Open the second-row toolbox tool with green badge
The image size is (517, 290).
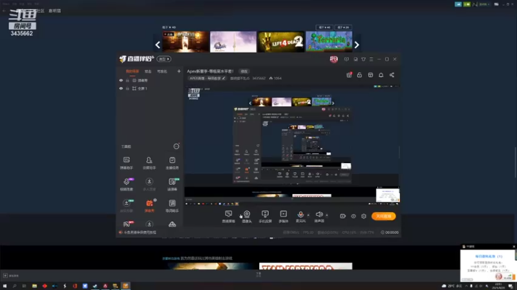(172, 184)
